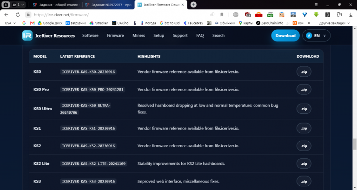Open the Google bookmark icon
Screen dimensions: 357x190
click(24, 23)
